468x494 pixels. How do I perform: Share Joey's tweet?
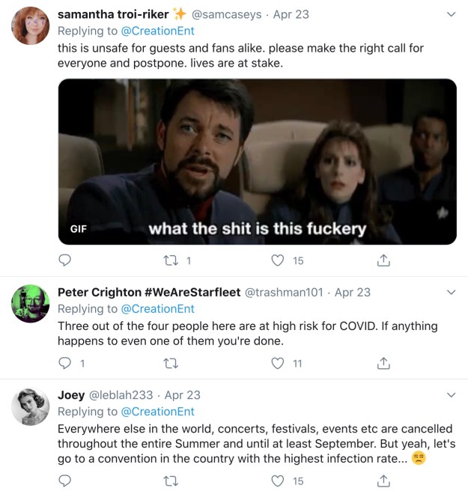(x=383, y=481)
